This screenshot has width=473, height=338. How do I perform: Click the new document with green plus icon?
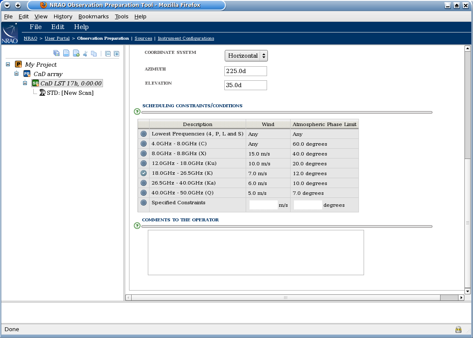pos(76,53)
